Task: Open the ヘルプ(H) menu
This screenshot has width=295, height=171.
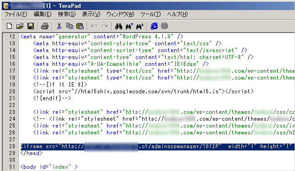Action: 177,14
